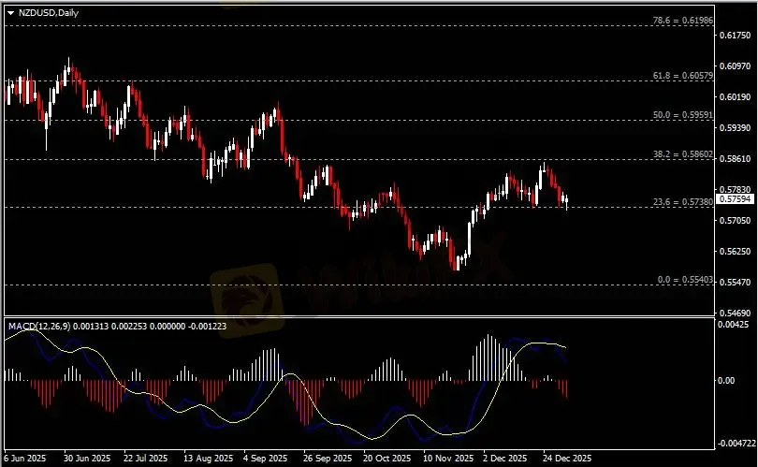Click the 0.60190 price scale value
The height and width of the screenshot is (467, 758).
pyautogui.click(x=735, y=96)
